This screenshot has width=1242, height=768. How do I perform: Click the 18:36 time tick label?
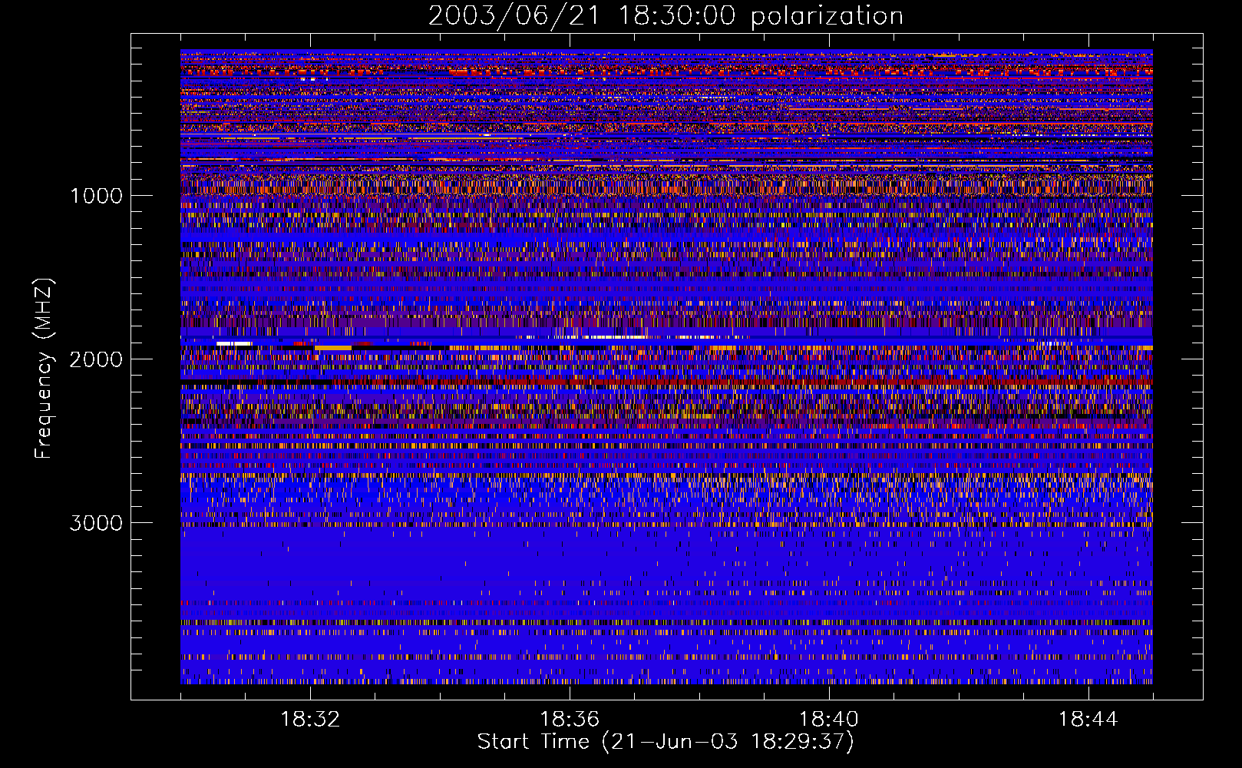(570, 720)
